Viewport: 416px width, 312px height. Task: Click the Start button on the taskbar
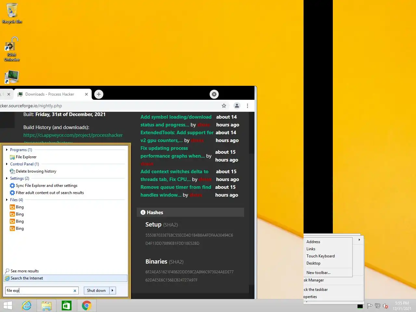coord(8,305)
